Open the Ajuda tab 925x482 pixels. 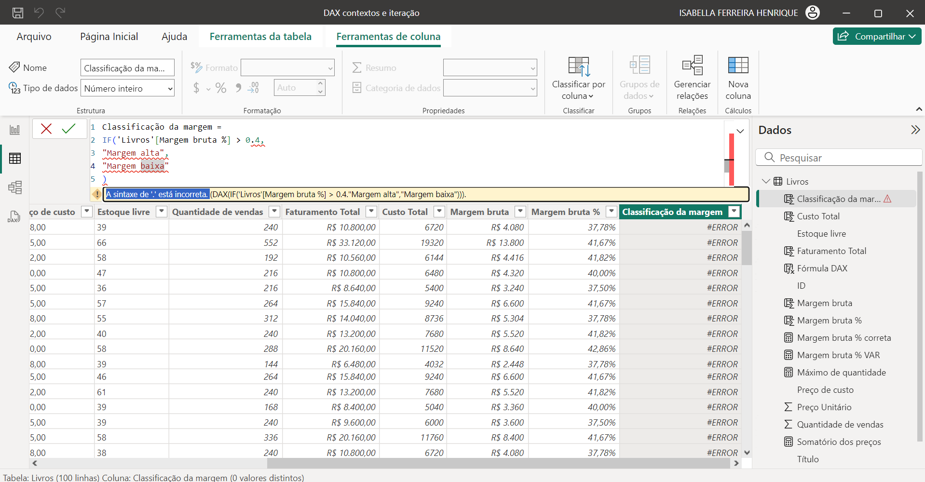[x=174, y=37]
